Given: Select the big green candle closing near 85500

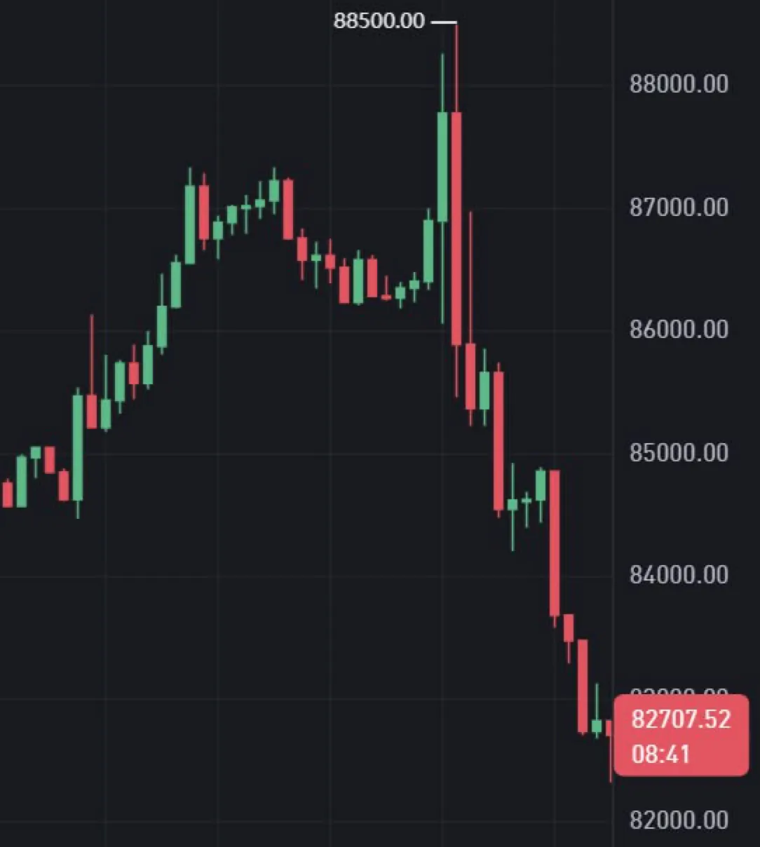Looking at the screenshot, I should [78, 447].
